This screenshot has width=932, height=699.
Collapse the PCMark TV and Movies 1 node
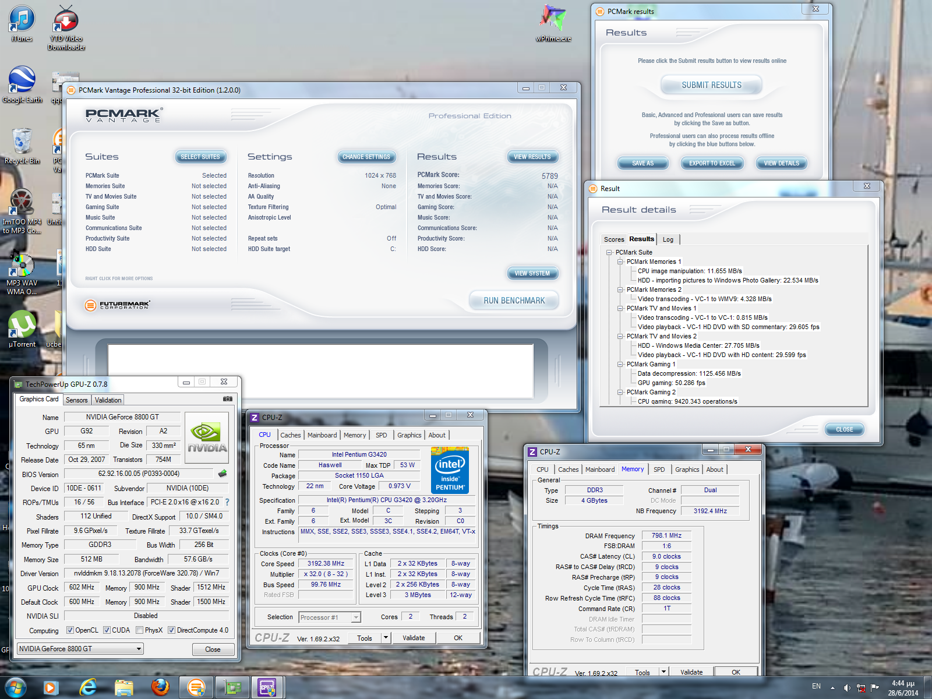tap(620, 308)
